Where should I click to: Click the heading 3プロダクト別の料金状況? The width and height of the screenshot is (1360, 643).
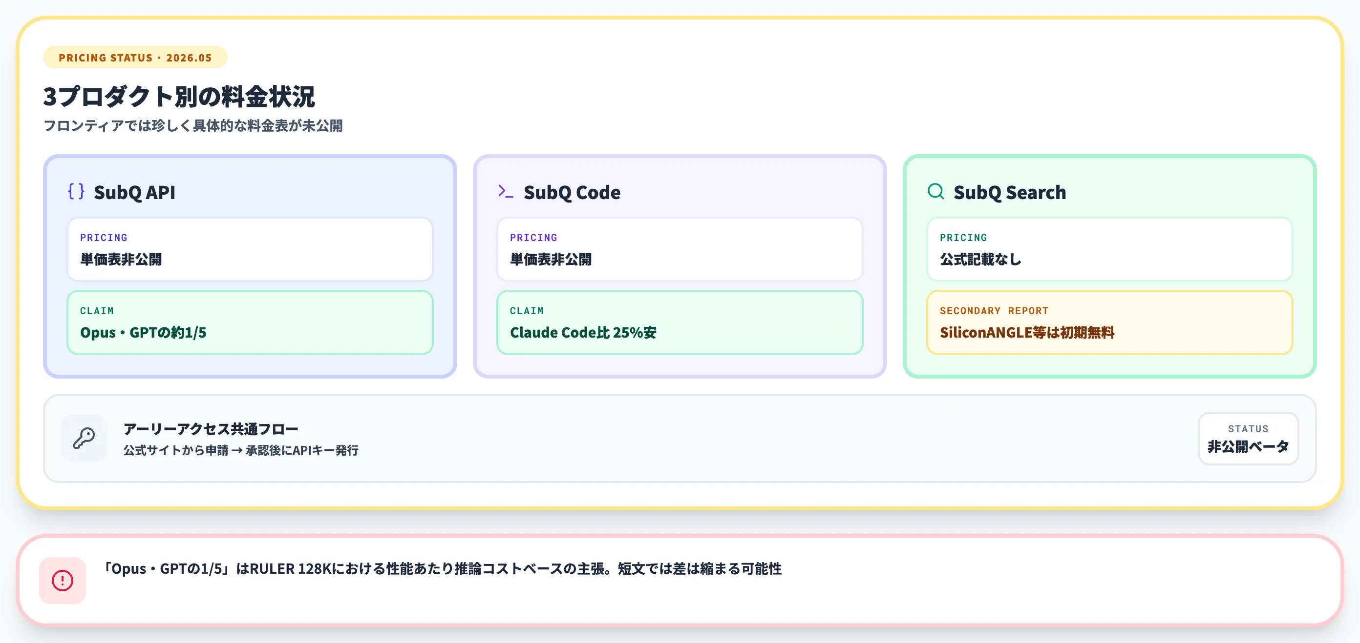pyautogui.click(x=179, y=97)
